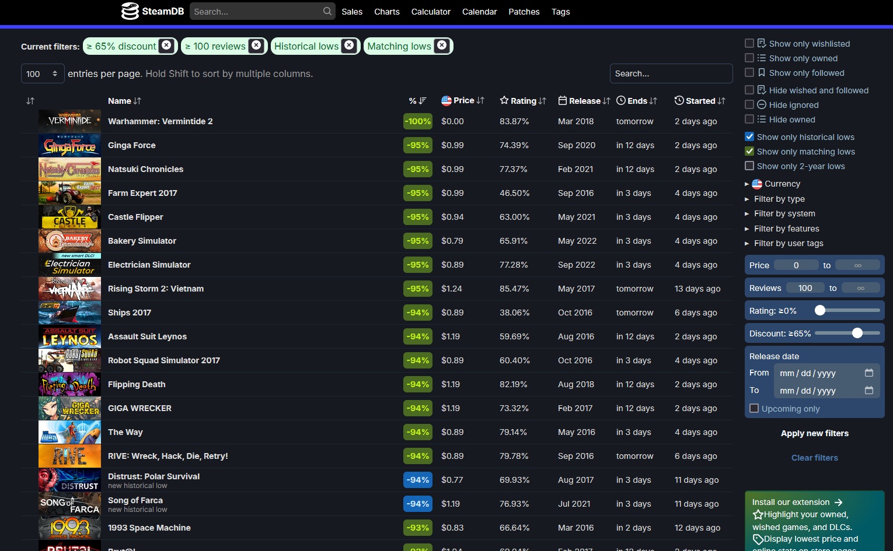The image size is (893, 551).
Task: Click the blue -94% badge for Song of Farca
Action: click(x=418, y=504)
